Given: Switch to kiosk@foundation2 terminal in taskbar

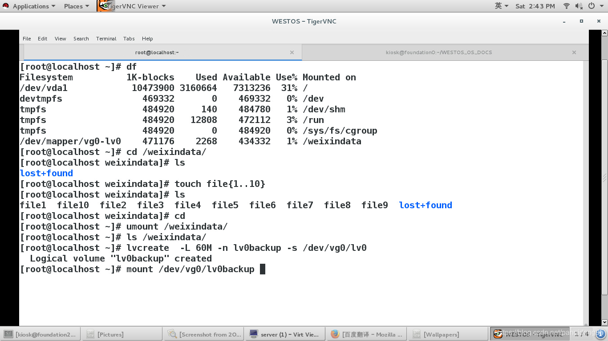Looking at the screenshot, I should [41, 334].
